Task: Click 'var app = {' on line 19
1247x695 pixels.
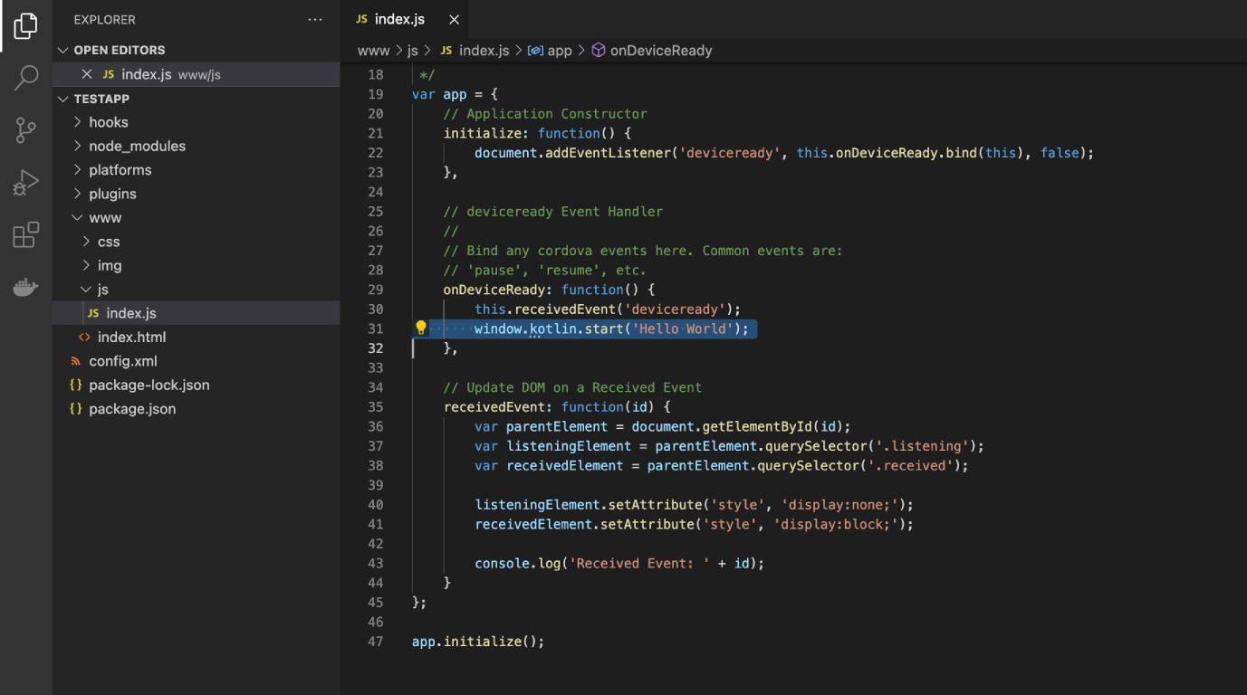Action: pyautogui.click(x=455, y=94)
